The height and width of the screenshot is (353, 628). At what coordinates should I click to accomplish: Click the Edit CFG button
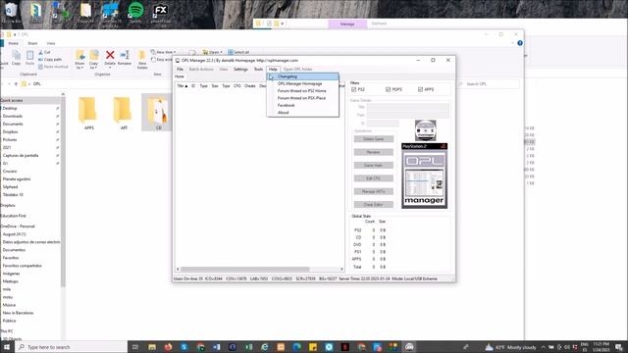point(373,178)
